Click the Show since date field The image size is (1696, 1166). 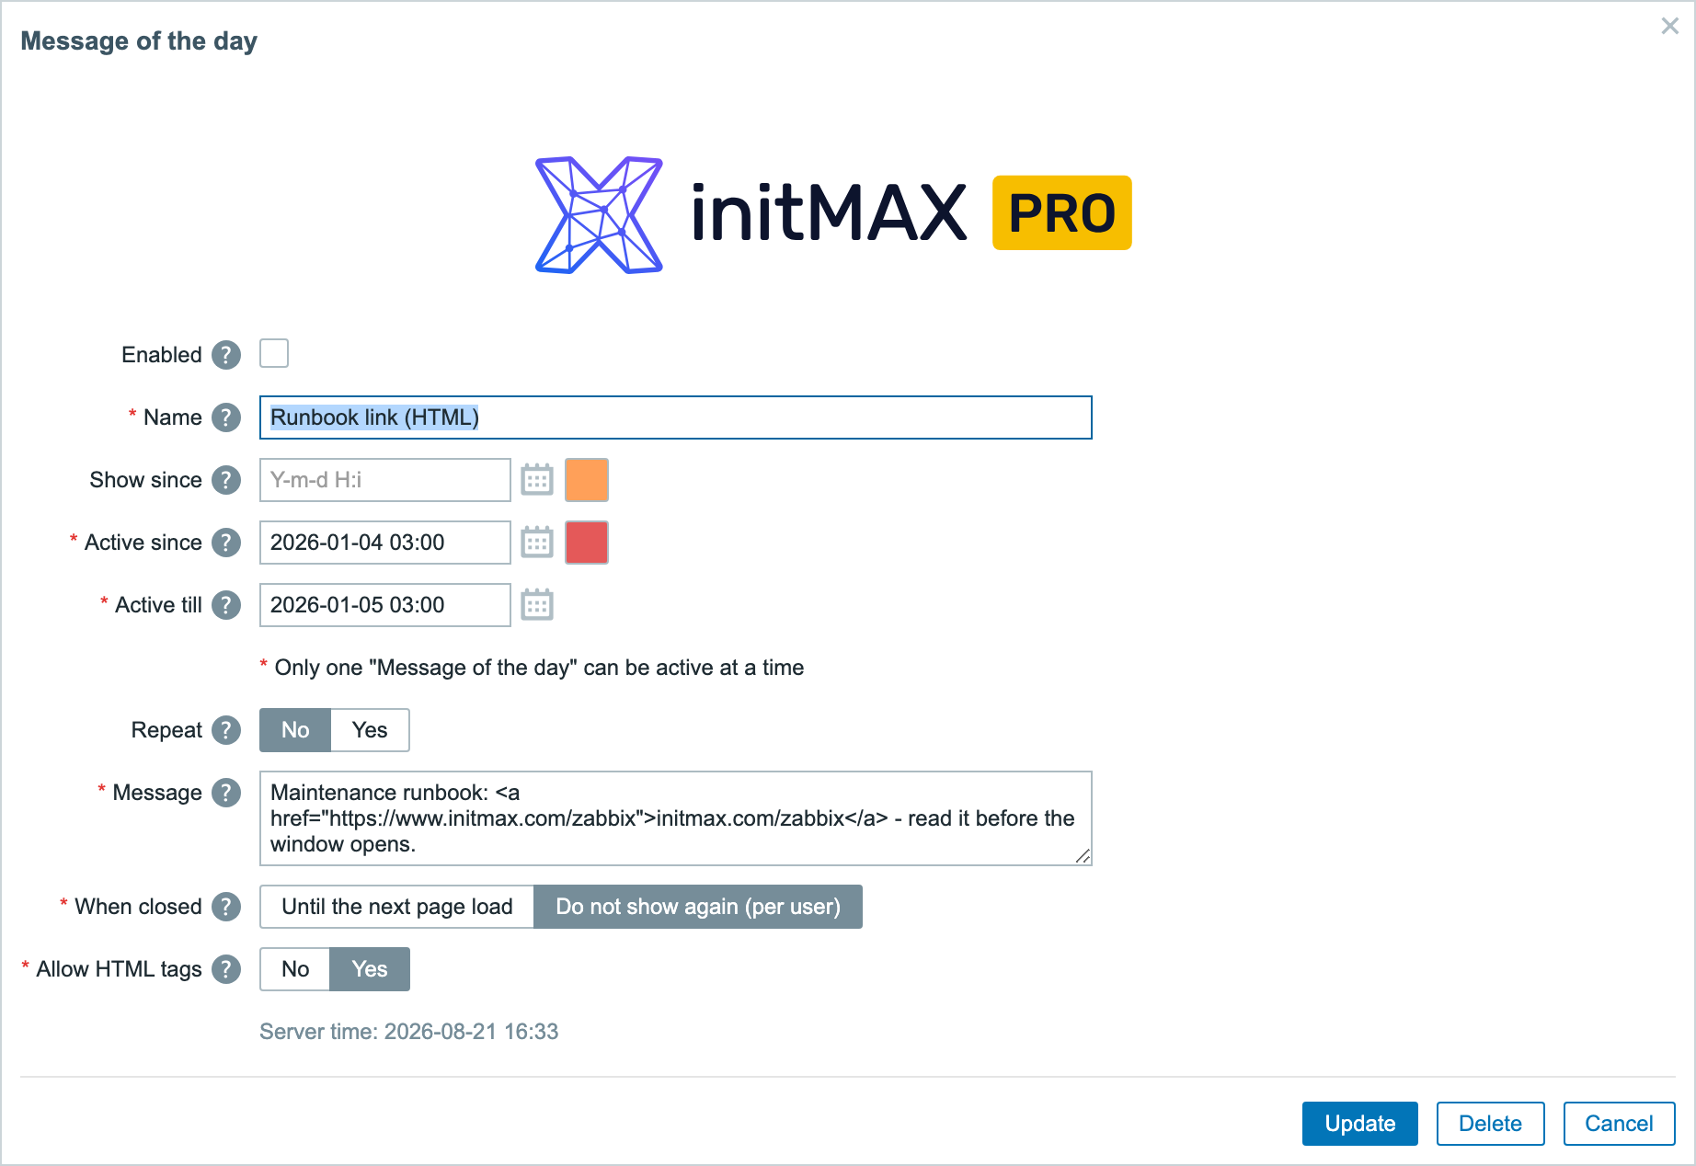(x=385, y=480)
